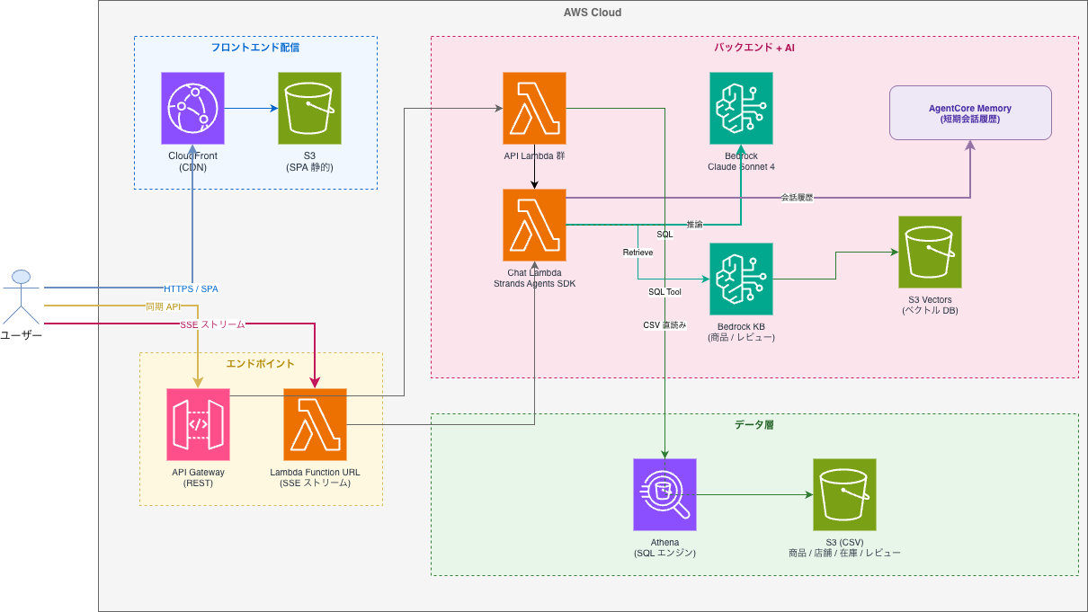
Task: Click the Chat Lambda Strands Agents icon
Action: pyautogui.click(x=535, y=225)
